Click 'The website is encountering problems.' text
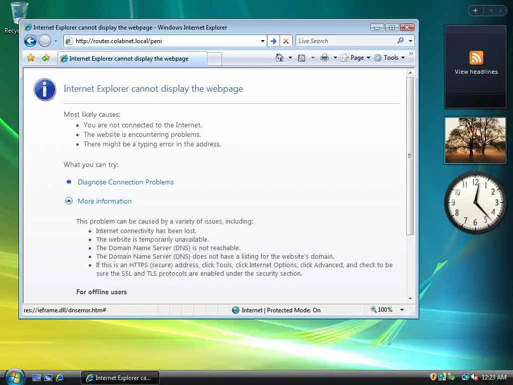This screenshot has width=513, height=385. pos(142,134)
